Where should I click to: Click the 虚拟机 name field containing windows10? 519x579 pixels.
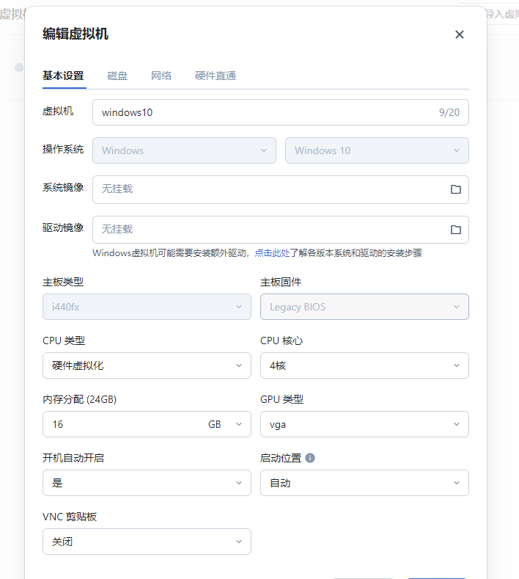[264, 112]
